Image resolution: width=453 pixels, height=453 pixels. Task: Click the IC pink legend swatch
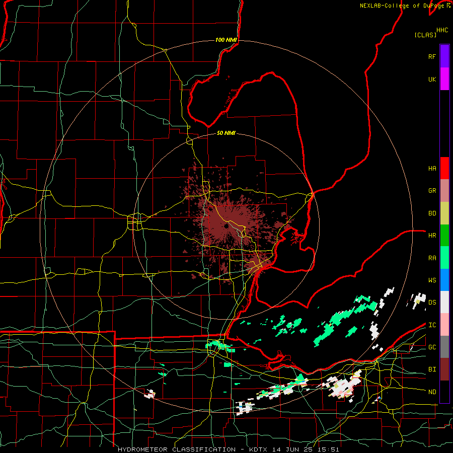tap(444, 325)
